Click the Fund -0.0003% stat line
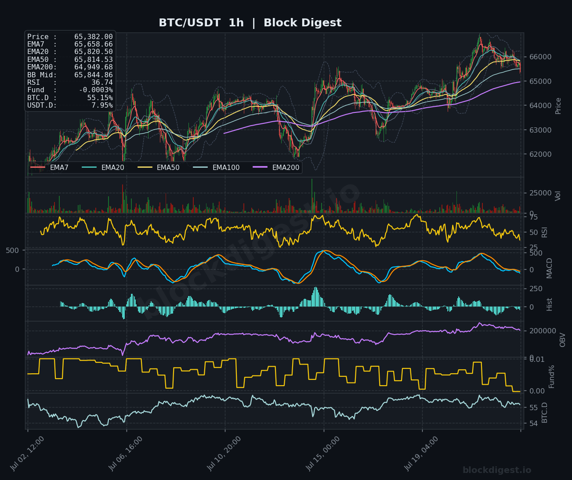Viewport: 572px width, 480px height. coord(70,90)
